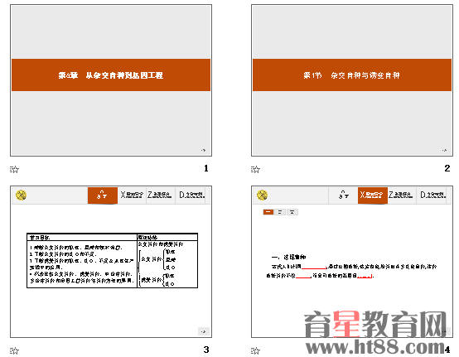The image size is (459, 357).
Task: Click the 二 section button in slide 4
Action: [x=280, y=212]
